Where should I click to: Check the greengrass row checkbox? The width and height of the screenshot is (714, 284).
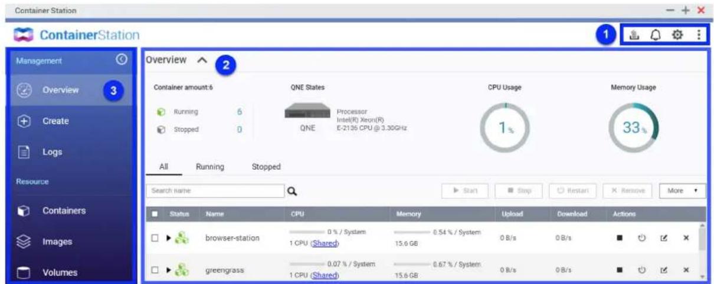coord(155,270)
